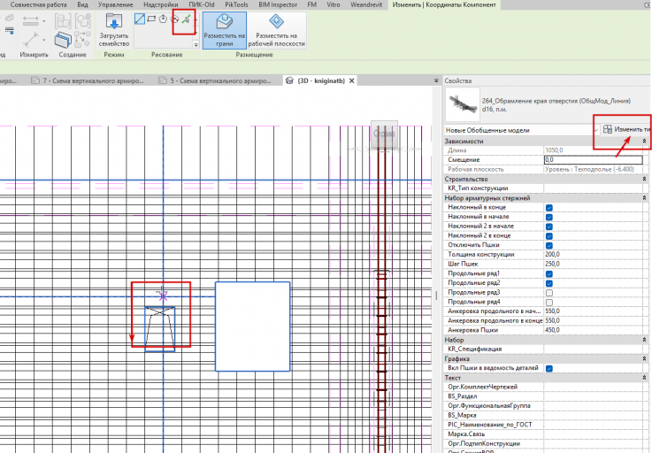Toggle Наклонный в конце checkbox
The height and width of the screenshot is (453, 652).
[548, 208]
